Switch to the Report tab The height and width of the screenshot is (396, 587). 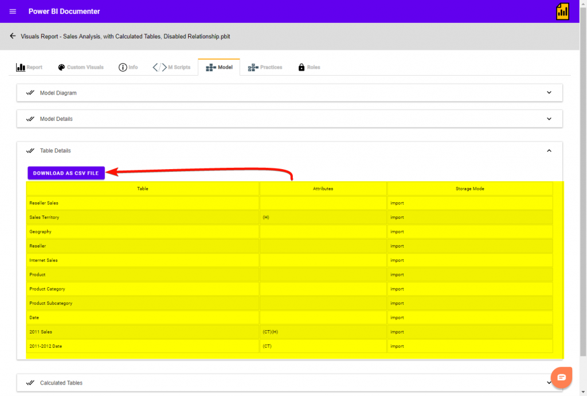click(x=29, y=68)
